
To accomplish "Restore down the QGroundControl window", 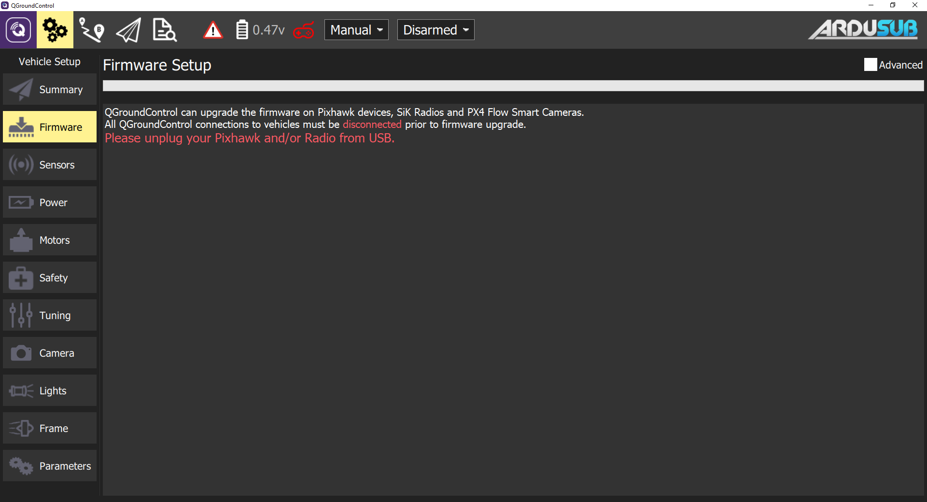I will (x=893, y=5).
